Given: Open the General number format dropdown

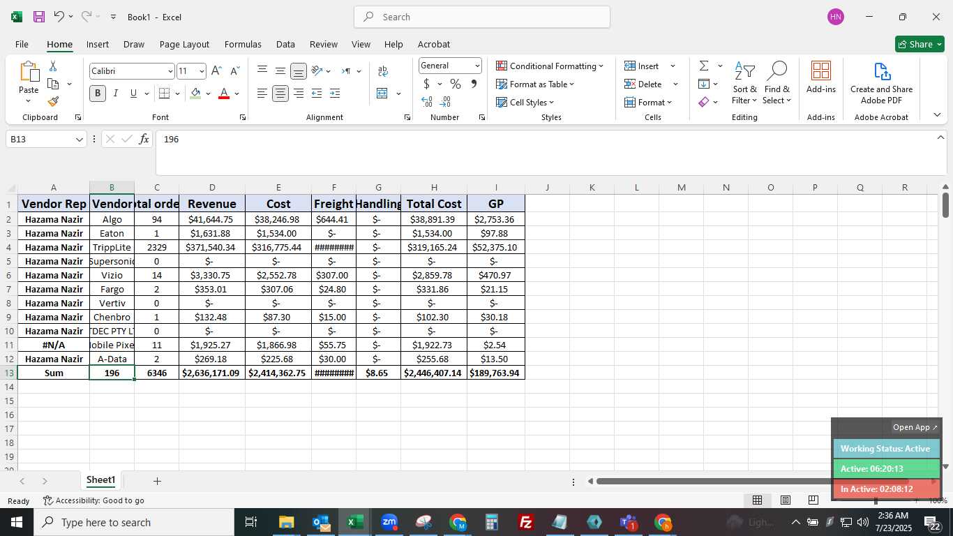Looking at the screenshot, I should (477, 66).
